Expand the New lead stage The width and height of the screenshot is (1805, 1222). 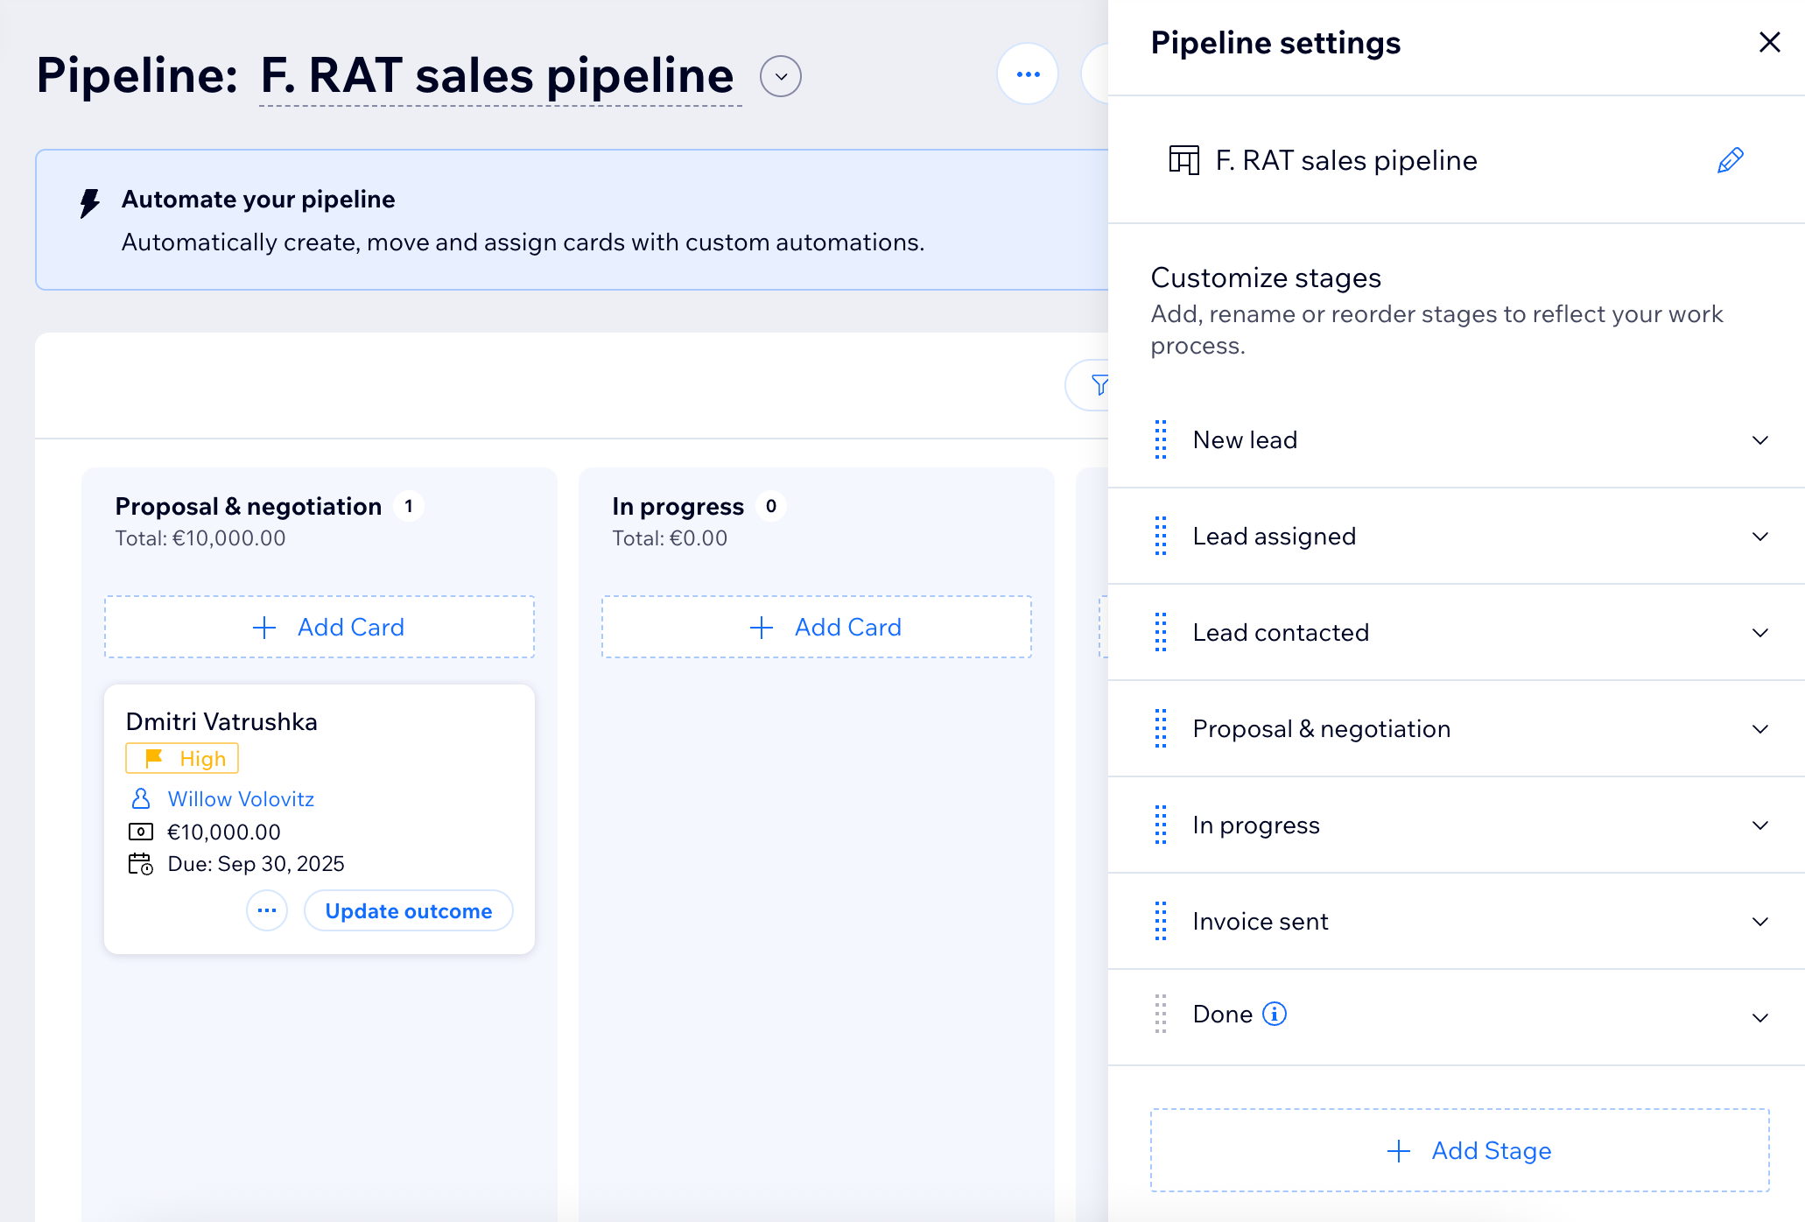pyautogui.click(x=1760, y=440)
